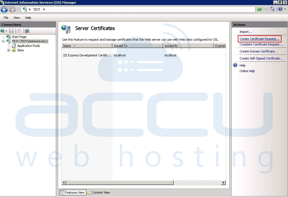Click Complete Certificate Request... link

click(261, 44)
